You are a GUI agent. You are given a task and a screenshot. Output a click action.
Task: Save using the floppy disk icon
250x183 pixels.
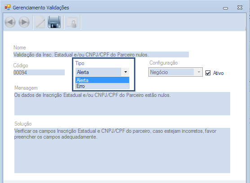point(54,22)
